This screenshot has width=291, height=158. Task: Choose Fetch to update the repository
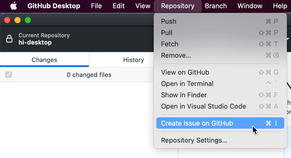pyautogui.click(x=169, y=44)
